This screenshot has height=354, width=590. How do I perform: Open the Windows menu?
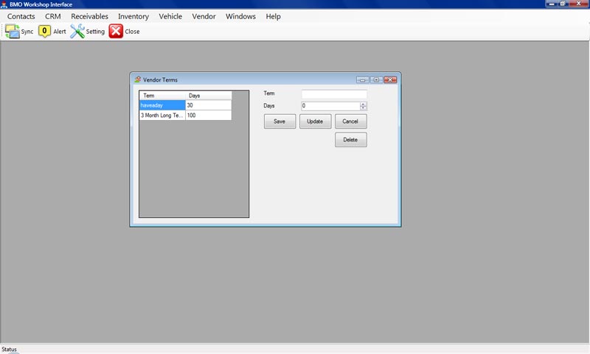point(241,16)
